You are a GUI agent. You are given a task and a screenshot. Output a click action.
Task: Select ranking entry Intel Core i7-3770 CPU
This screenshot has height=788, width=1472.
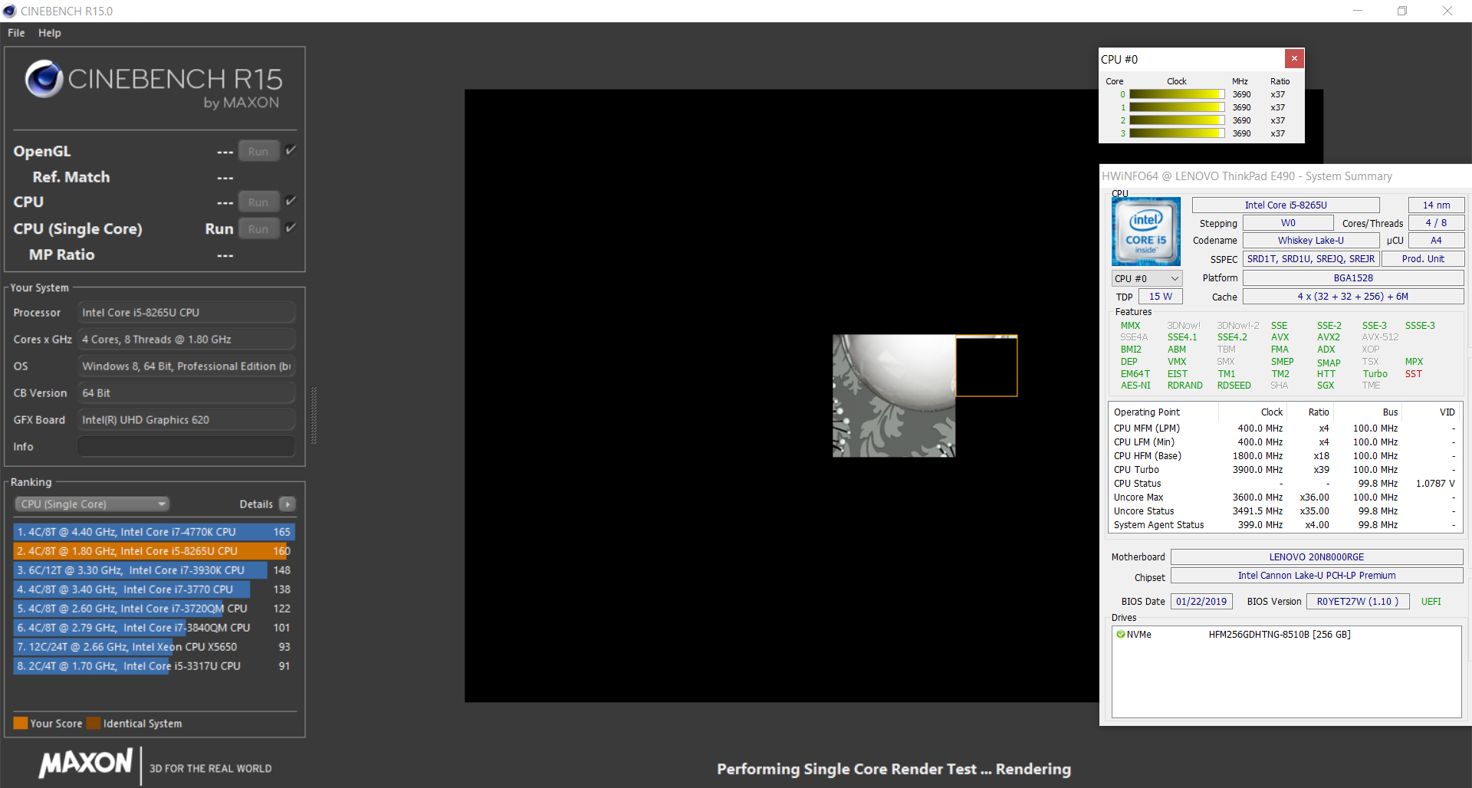coord(154,589)
